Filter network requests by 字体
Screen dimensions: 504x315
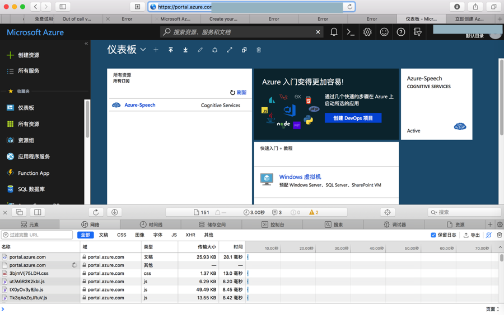click(x=158, y=235)
